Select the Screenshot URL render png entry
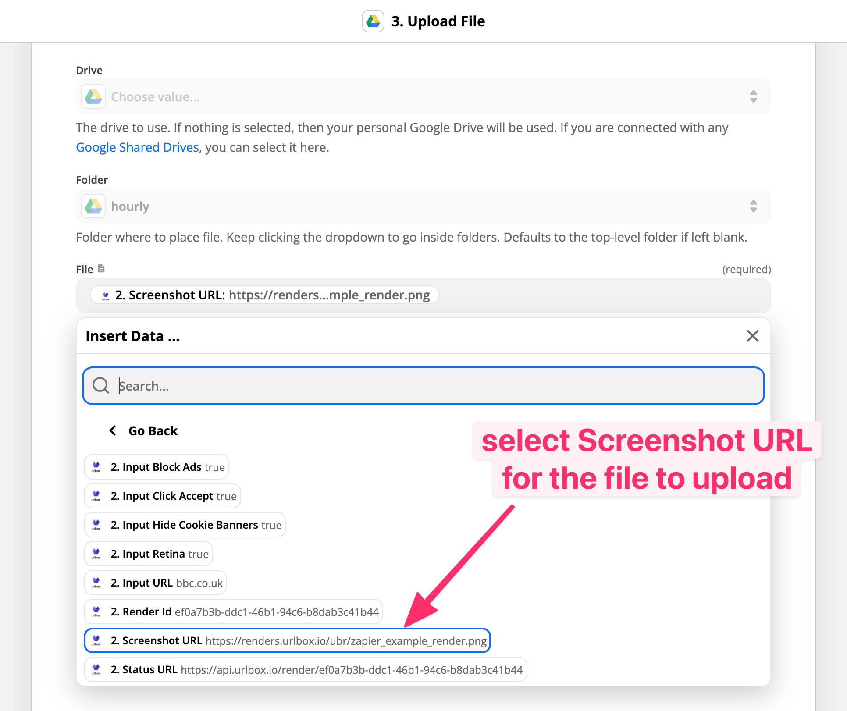847x711 pixels. pos(287,640)
